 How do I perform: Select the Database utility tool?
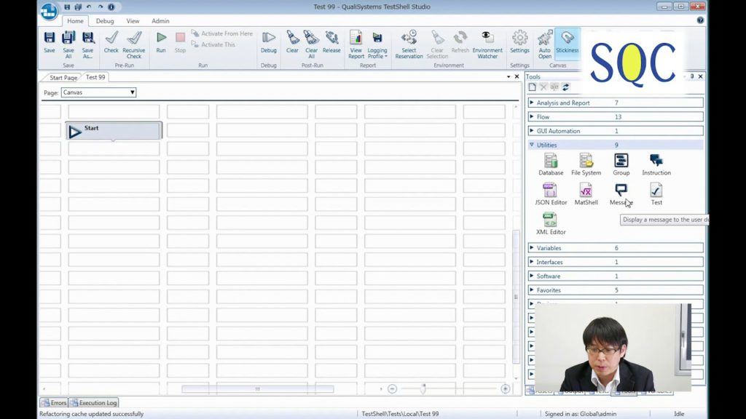pyautogui.click(x=551, y=164)
